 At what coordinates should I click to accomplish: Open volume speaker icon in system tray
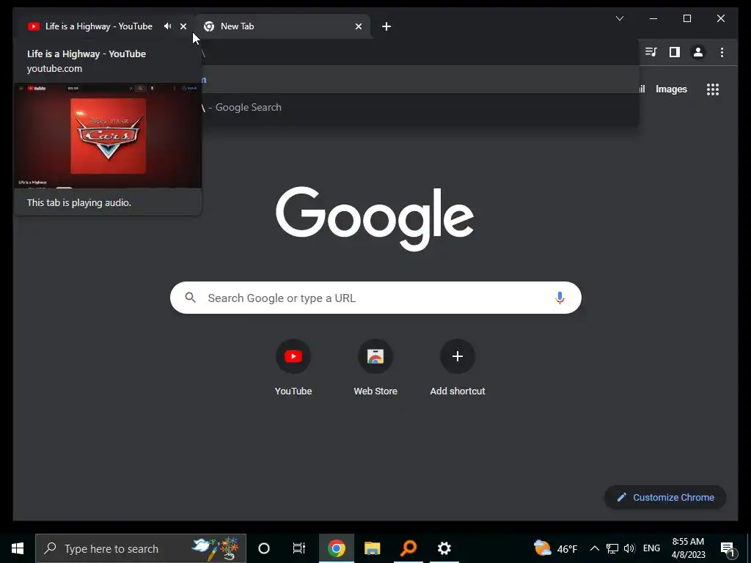629,548
